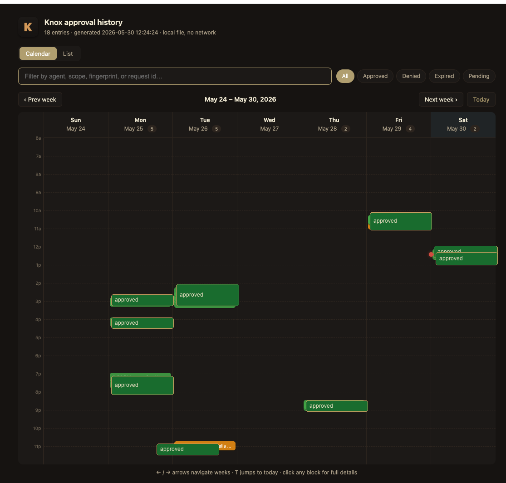Select the Mon May 25 column header
The width and height of the screenshot is (506, 483).
(140, 124)
